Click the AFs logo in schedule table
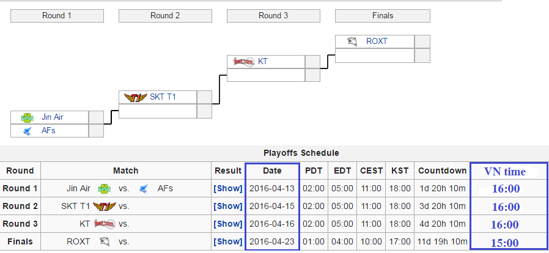Image resolution: width=549 pixels, height=253 pixels. pos(143,189)
